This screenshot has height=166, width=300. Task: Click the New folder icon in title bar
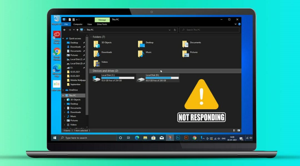(73, 20)
